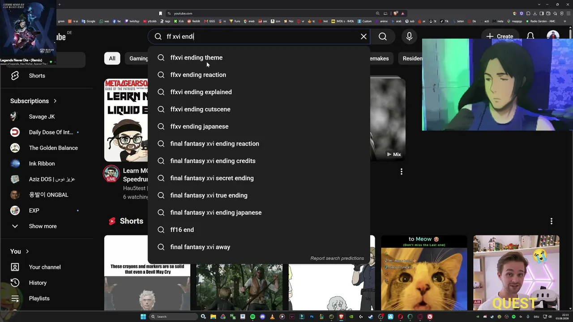Open the Shorts shelf three-dot menu
The width and height of the screenshot is (573, 322).
[x=552, y=221]
